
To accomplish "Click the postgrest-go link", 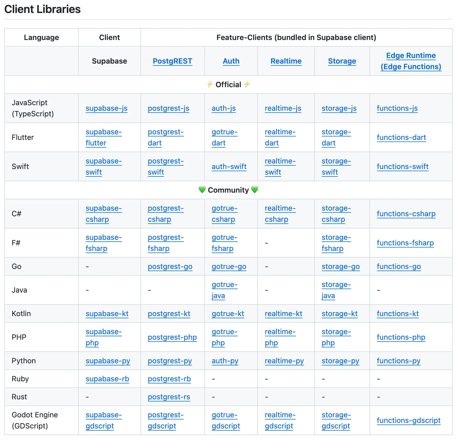I will 170,266.
